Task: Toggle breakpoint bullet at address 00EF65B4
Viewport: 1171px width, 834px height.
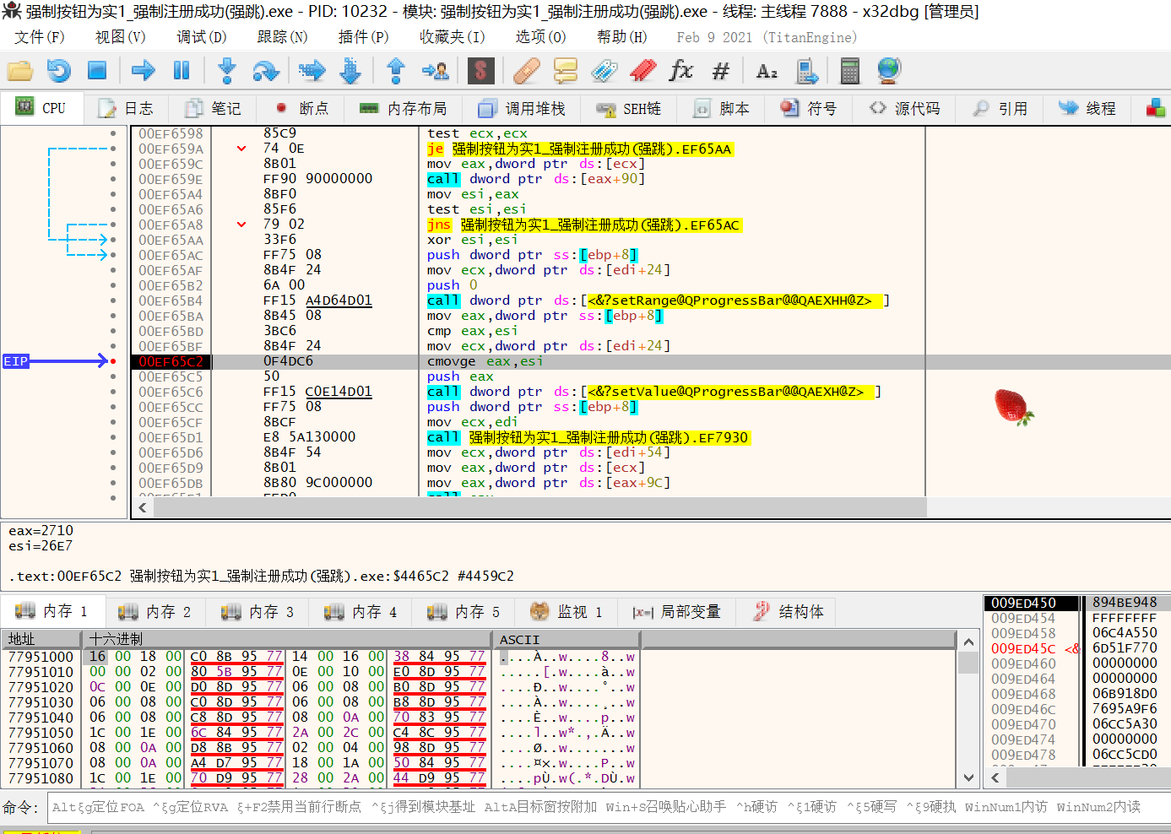Action: point(113,301)
